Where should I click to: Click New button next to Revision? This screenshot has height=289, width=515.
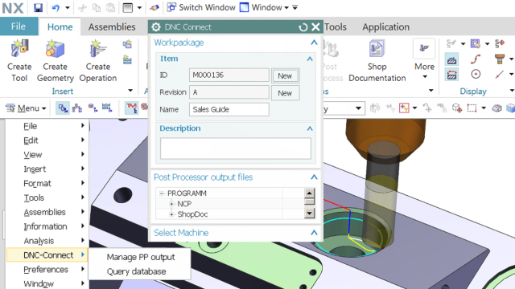[285, 93]
